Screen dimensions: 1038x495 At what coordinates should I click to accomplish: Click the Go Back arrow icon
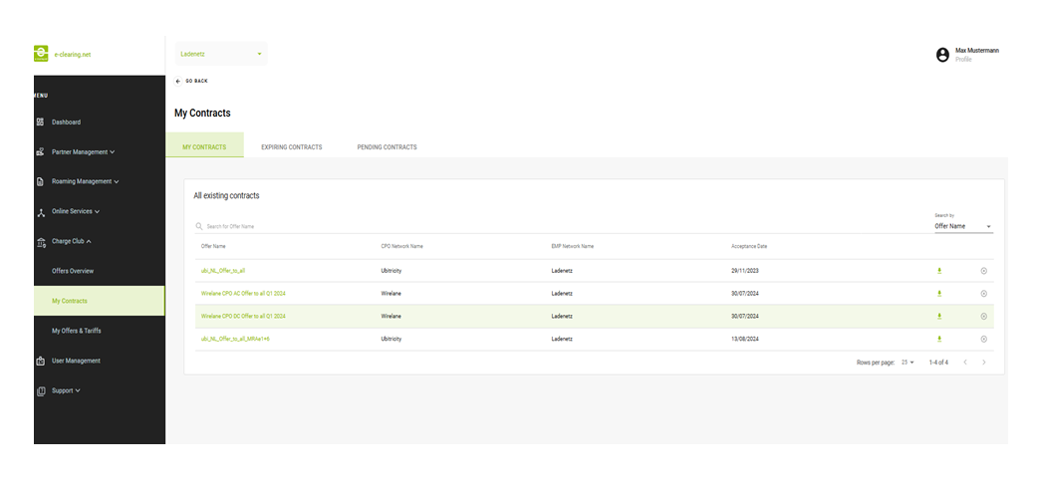pyautogui.click(x=178, y=81)
